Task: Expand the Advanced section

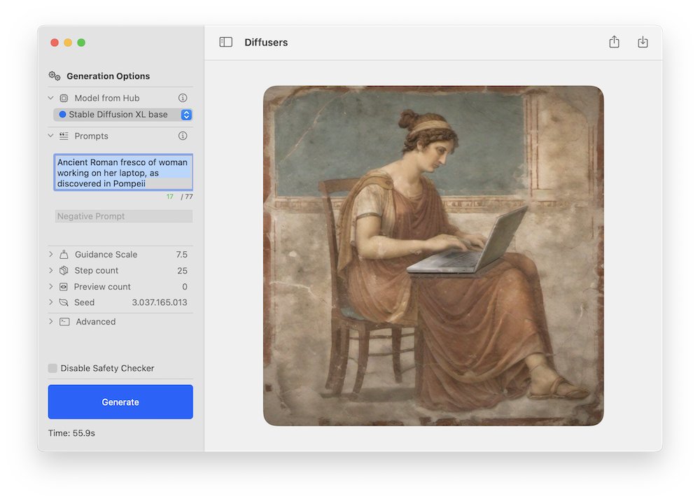Action: tap(51, 322)
